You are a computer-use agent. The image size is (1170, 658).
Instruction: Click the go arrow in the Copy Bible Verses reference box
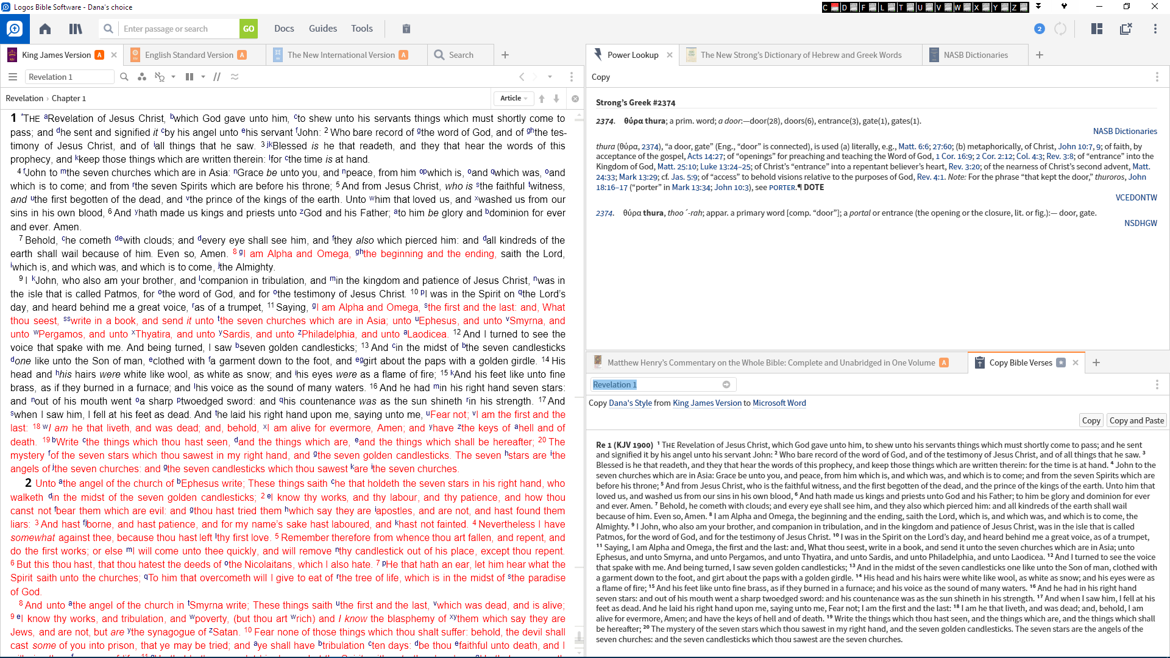[726, 384]
